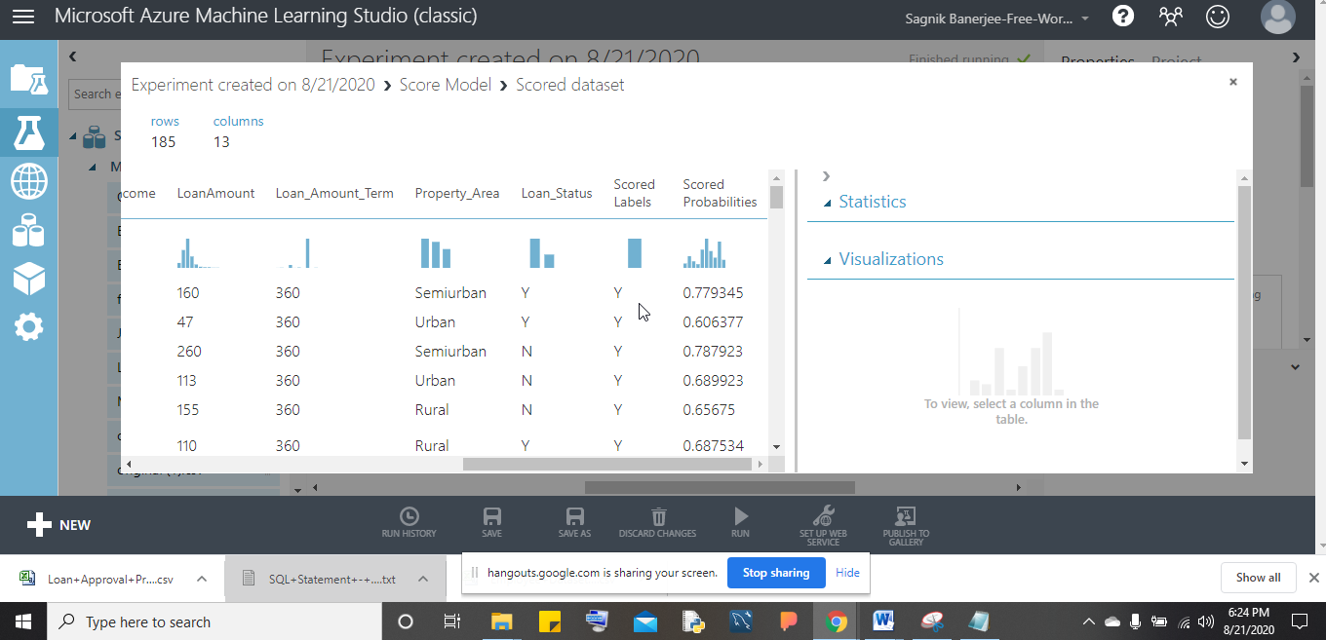Close the downloads bar
Image resolution: width=1326 pixels, height=640 pixels.
(1313, 578)
